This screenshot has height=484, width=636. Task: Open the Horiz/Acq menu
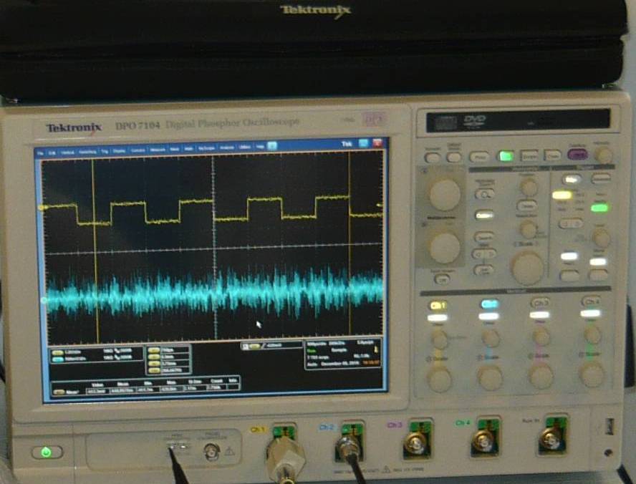coord(87,152)
